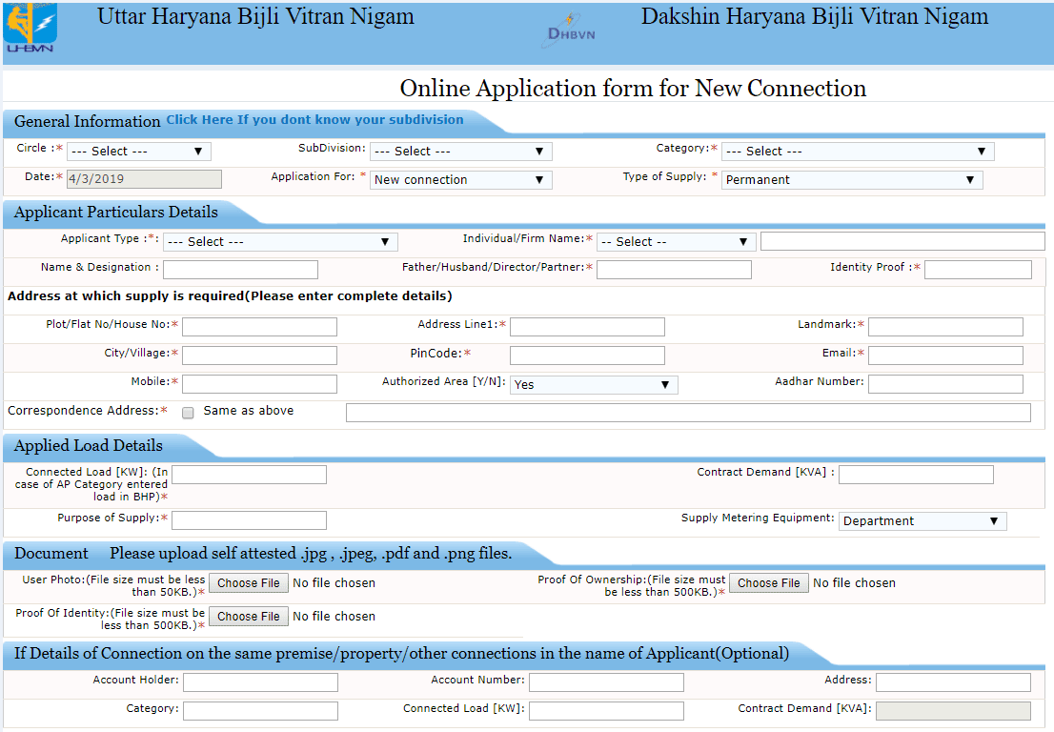Click the greyed Contract Demand [KVA] field in optional section

953,710
